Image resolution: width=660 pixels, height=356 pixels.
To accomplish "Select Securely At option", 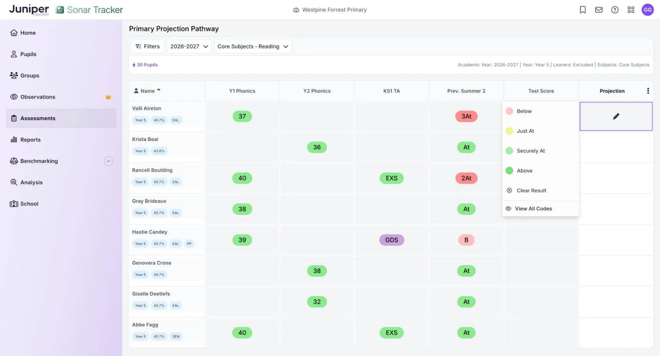I will pyautogui.click(x=541, y=151).
